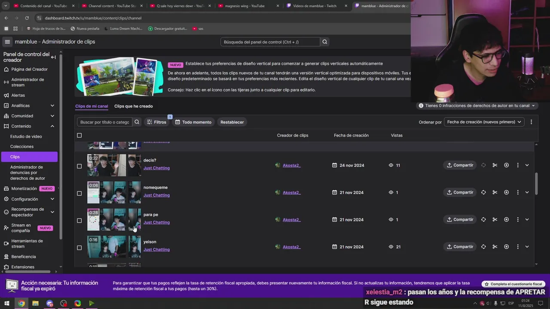Open 'Alertas' in the sidebar

18,95
